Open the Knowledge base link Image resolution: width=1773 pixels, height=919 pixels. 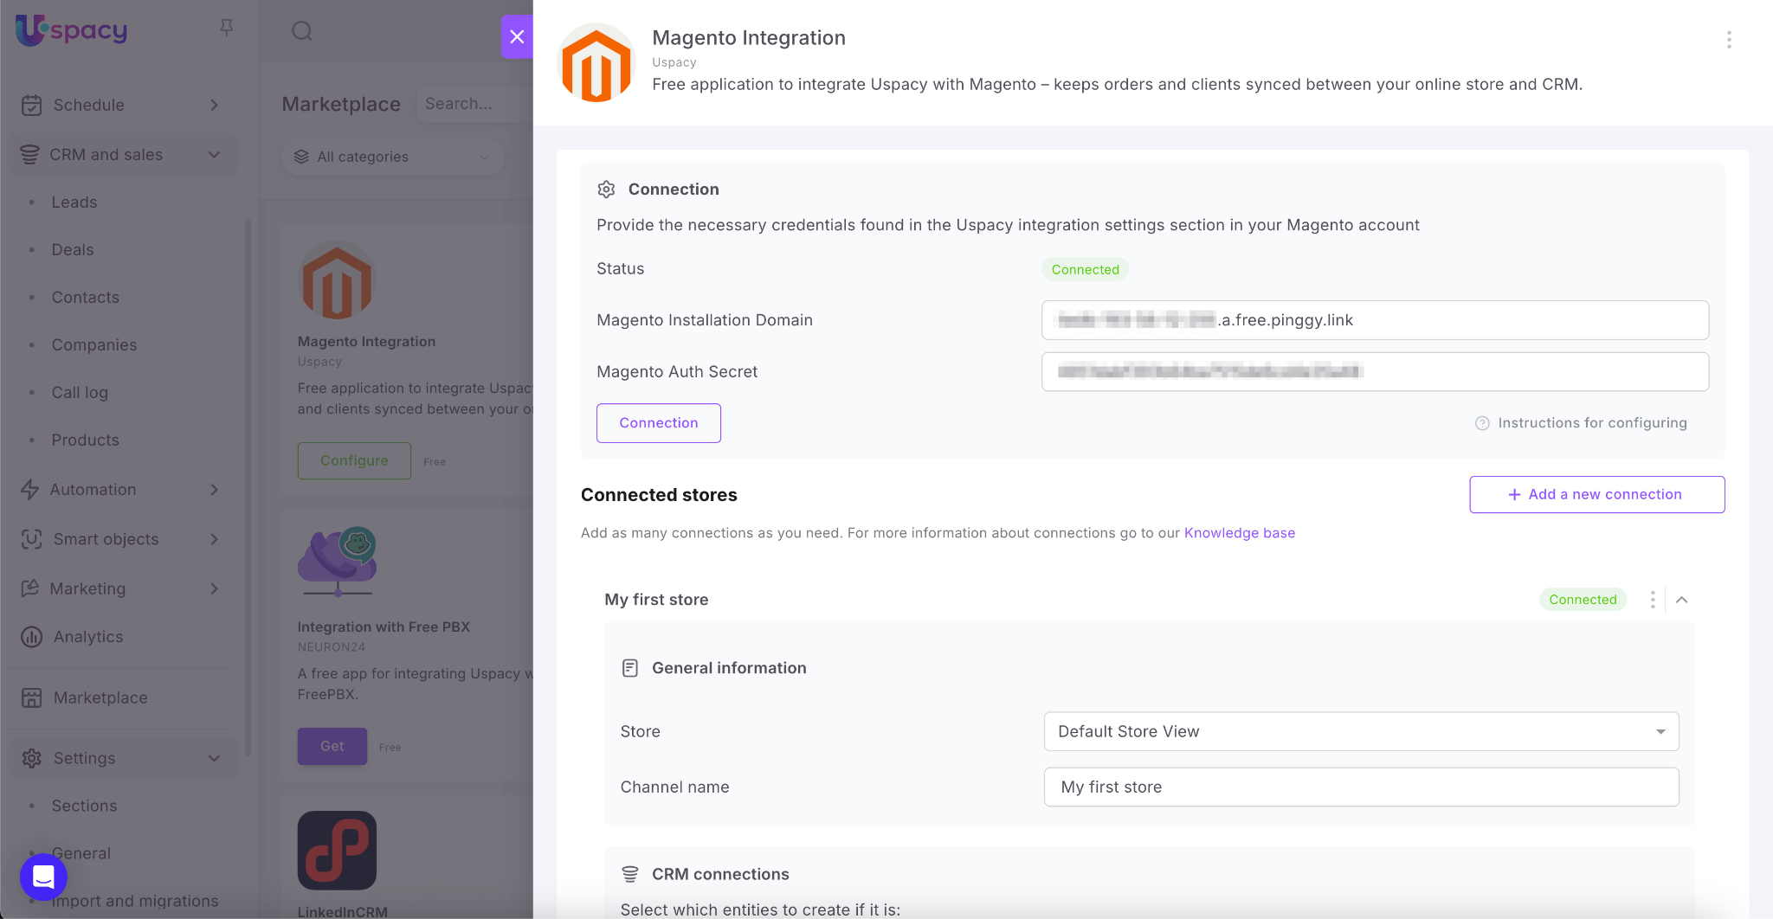(x=1239, y=533)
